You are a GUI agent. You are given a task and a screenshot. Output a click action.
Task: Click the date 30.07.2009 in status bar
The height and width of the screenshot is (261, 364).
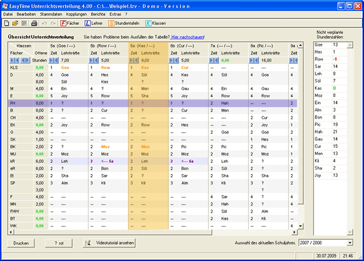pyautogui.click(x=326, y=256)
